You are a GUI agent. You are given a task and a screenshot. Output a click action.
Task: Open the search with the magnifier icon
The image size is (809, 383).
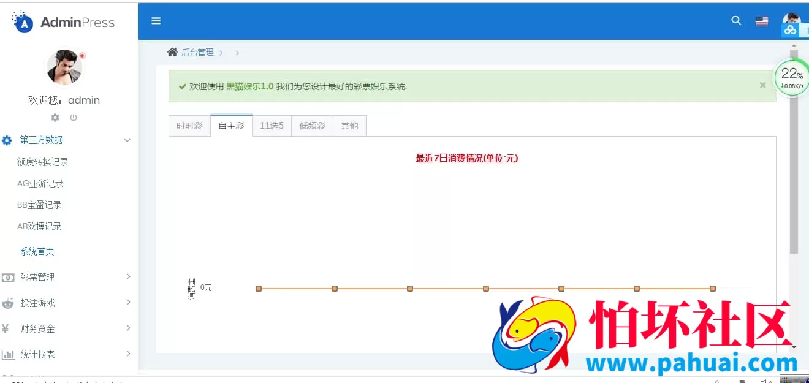pyautogui.click(x=735, y=20)
